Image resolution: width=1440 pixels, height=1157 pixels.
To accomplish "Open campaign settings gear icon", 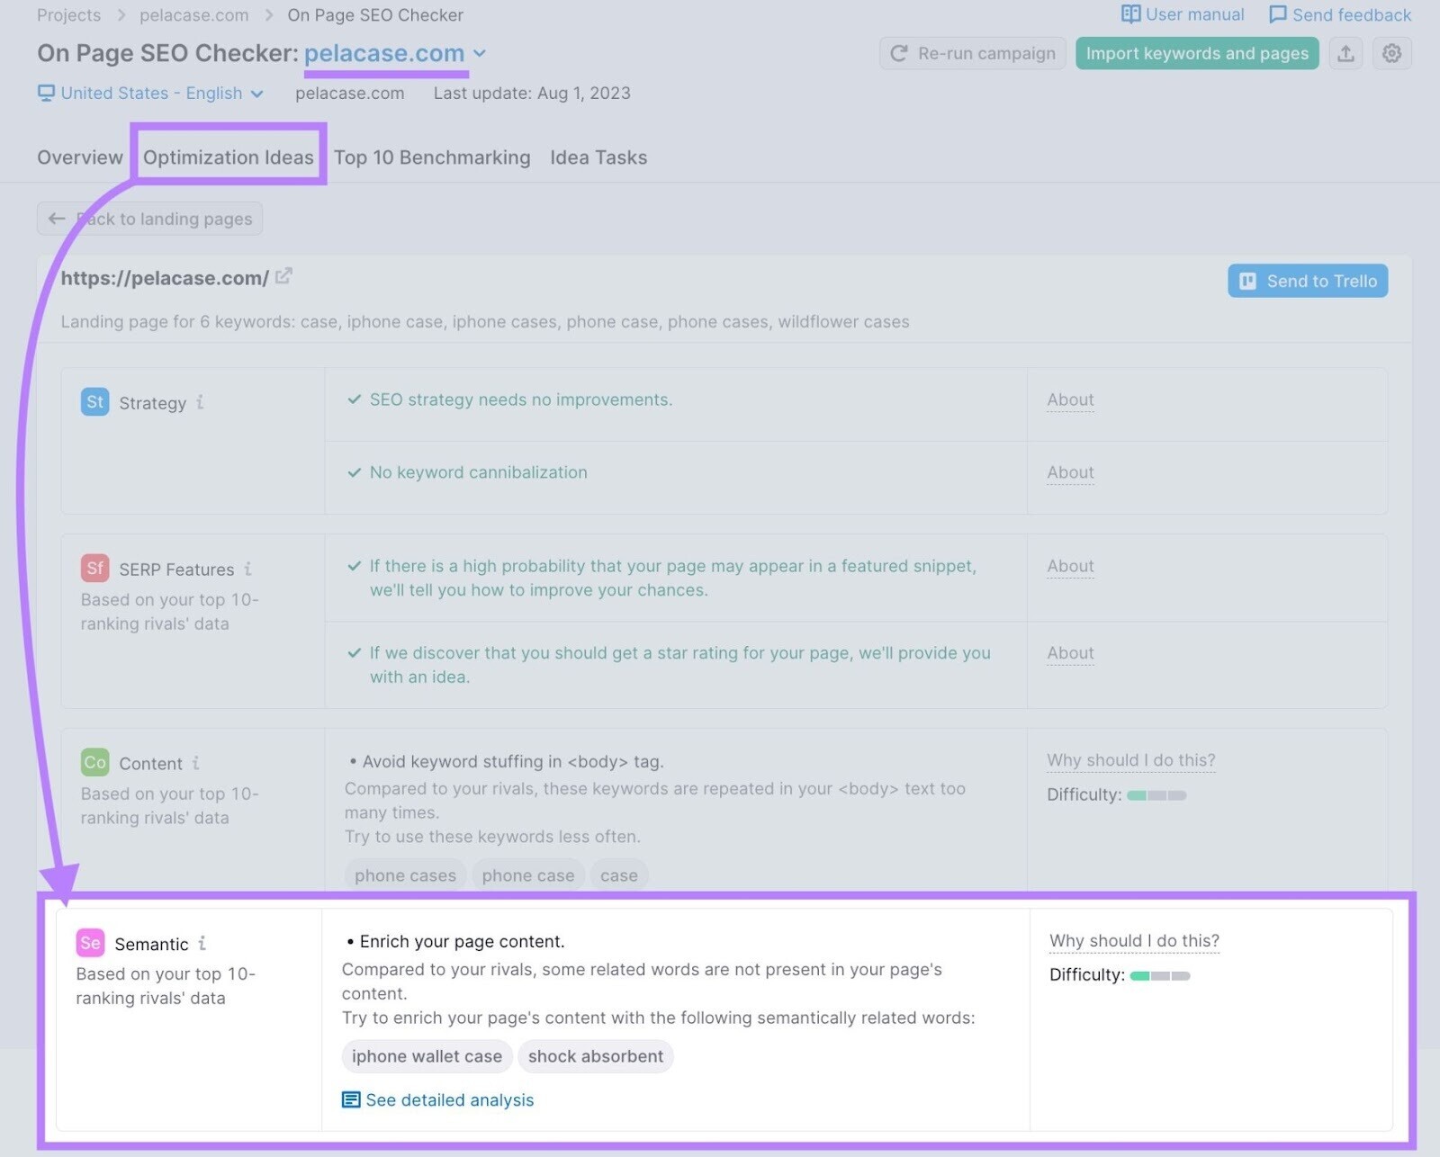I will tap(1391, 53).
